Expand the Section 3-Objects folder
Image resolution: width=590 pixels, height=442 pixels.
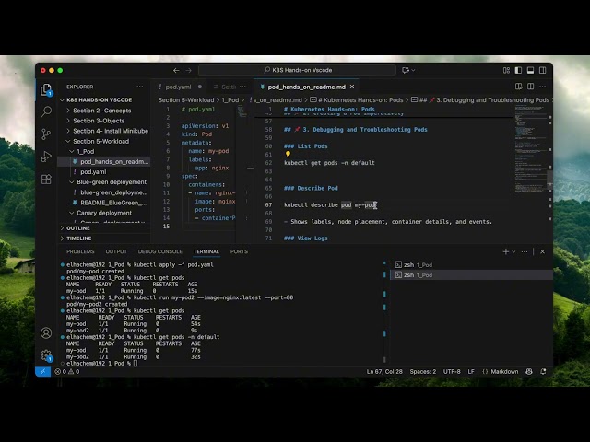pos(103,121)
